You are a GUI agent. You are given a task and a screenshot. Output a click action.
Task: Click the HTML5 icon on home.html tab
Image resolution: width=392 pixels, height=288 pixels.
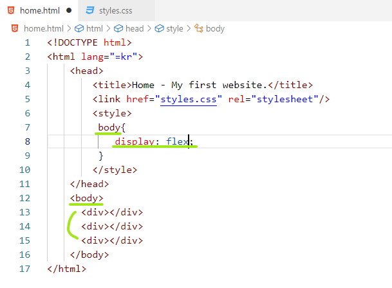(x=11, y=10)
